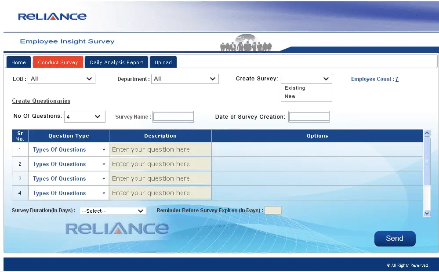
Task: Expand Survey Duration select dropdown
Action: [x=112, y=211]
